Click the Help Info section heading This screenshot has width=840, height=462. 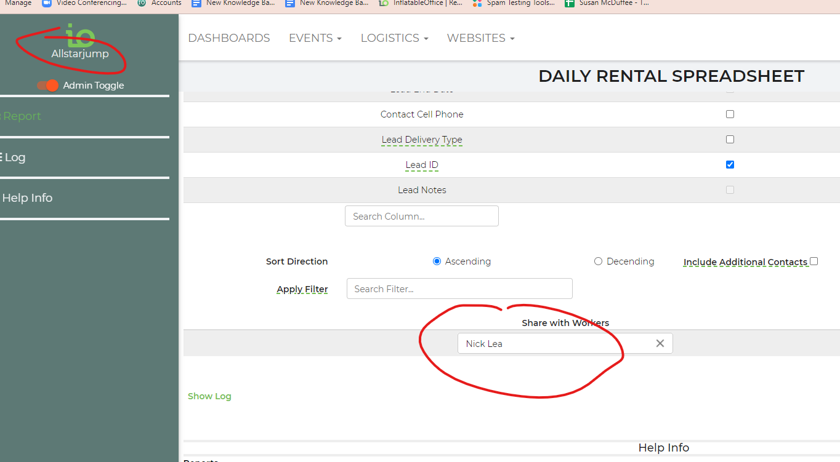click(664, 448)
